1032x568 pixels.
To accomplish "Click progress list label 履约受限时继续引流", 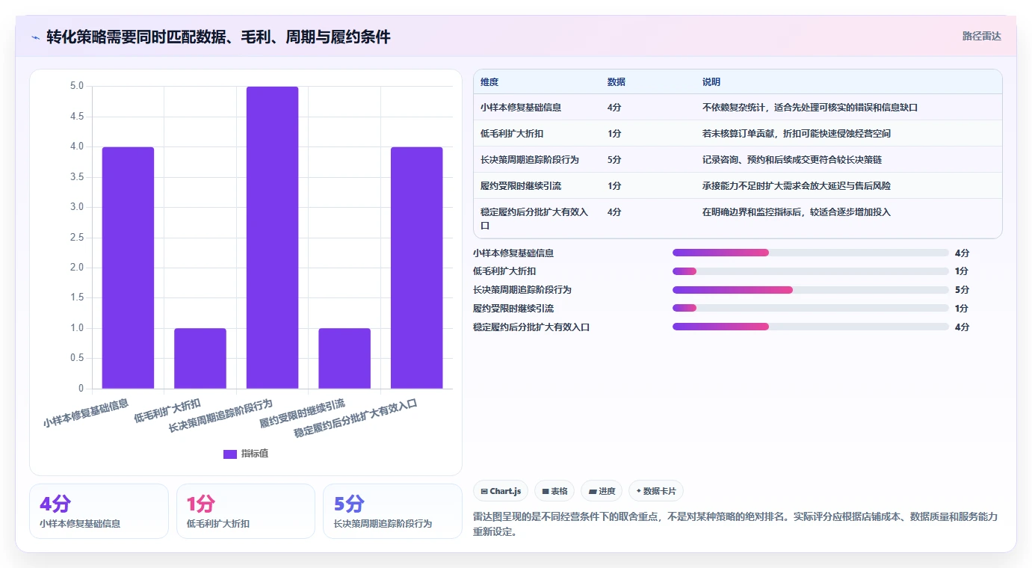I will coord(513,309).
